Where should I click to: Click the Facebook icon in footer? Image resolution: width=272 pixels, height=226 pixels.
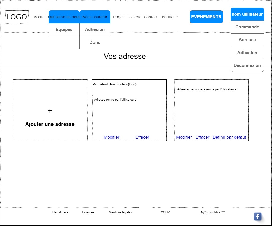click(257, 217)
